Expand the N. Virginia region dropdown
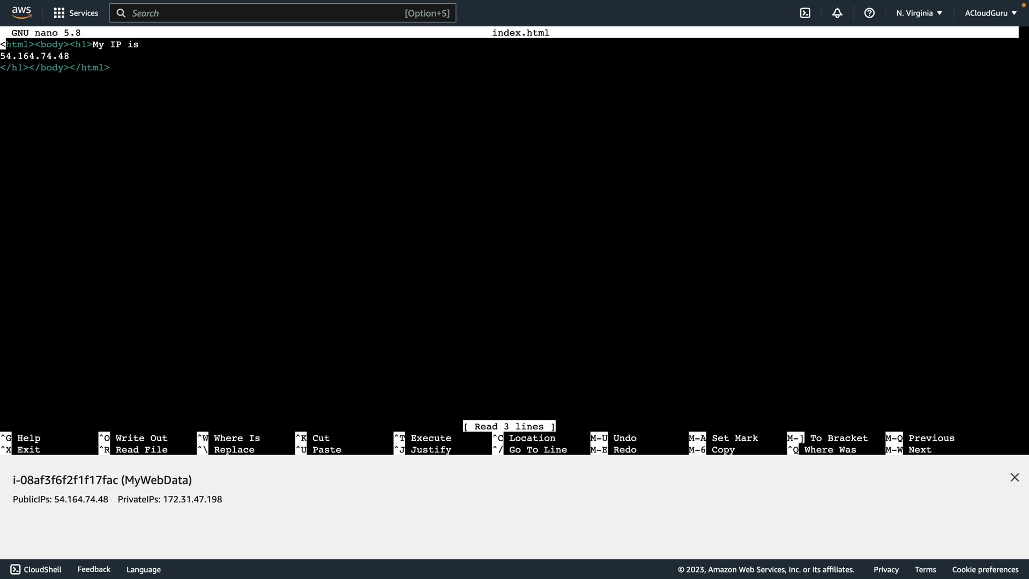Viewport: 1029px width, 579px height. pyautogui.click(x=919, y=13)
